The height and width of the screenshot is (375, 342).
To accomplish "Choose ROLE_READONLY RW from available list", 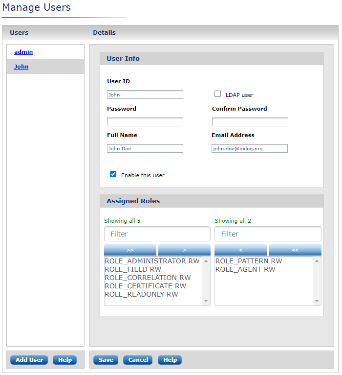I will tap(141, 294).
